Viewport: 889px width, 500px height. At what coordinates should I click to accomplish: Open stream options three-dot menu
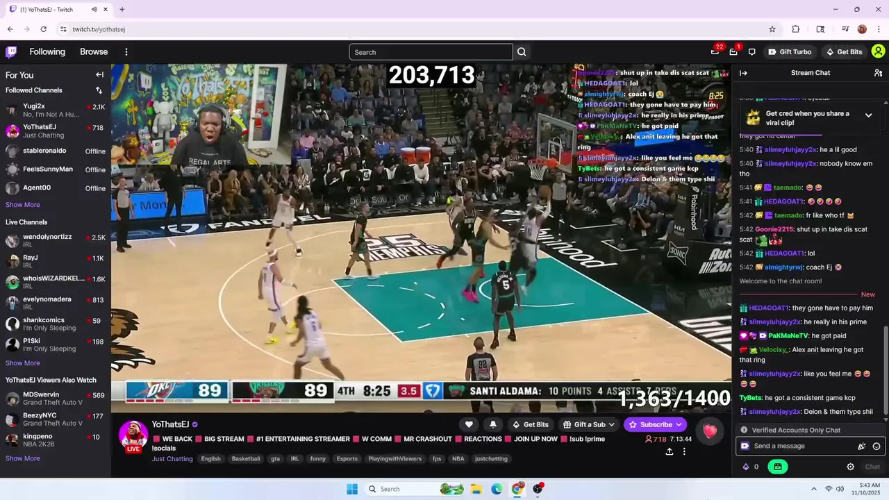click(684, 451)
